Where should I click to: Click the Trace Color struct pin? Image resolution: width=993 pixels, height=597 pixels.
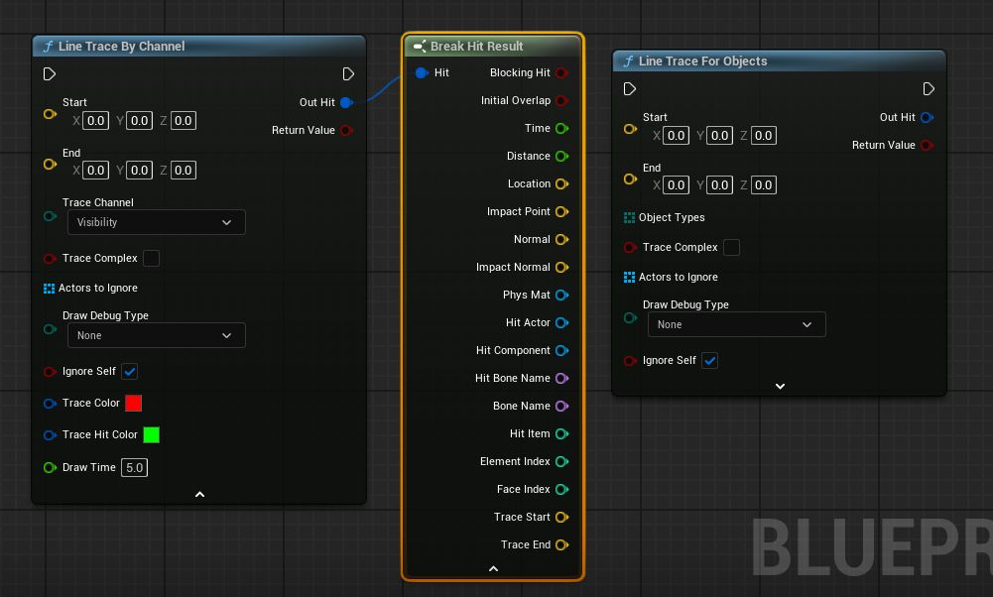pyautogui.click(x=50, y=404)
